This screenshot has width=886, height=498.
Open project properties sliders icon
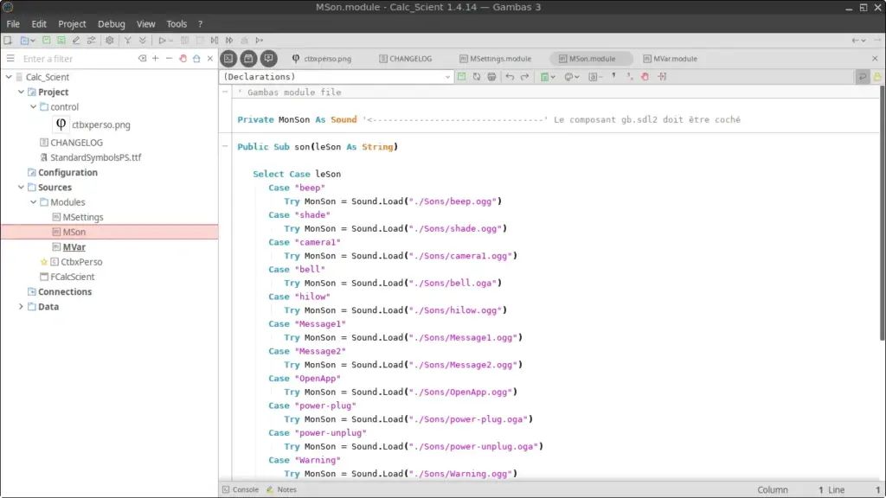pos(91,40)
